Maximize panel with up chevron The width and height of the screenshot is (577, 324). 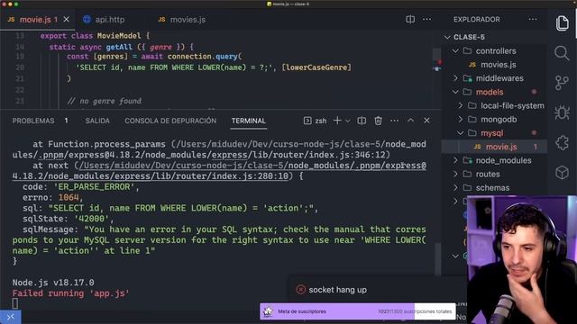pos(410,121)
